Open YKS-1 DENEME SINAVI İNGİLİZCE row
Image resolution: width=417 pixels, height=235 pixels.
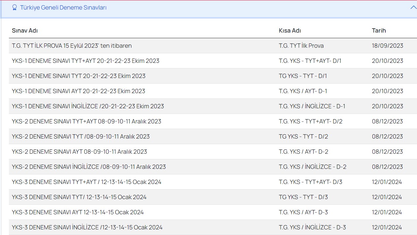(88, 106)
